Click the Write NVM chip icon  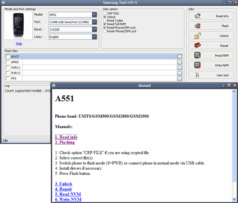198,65
